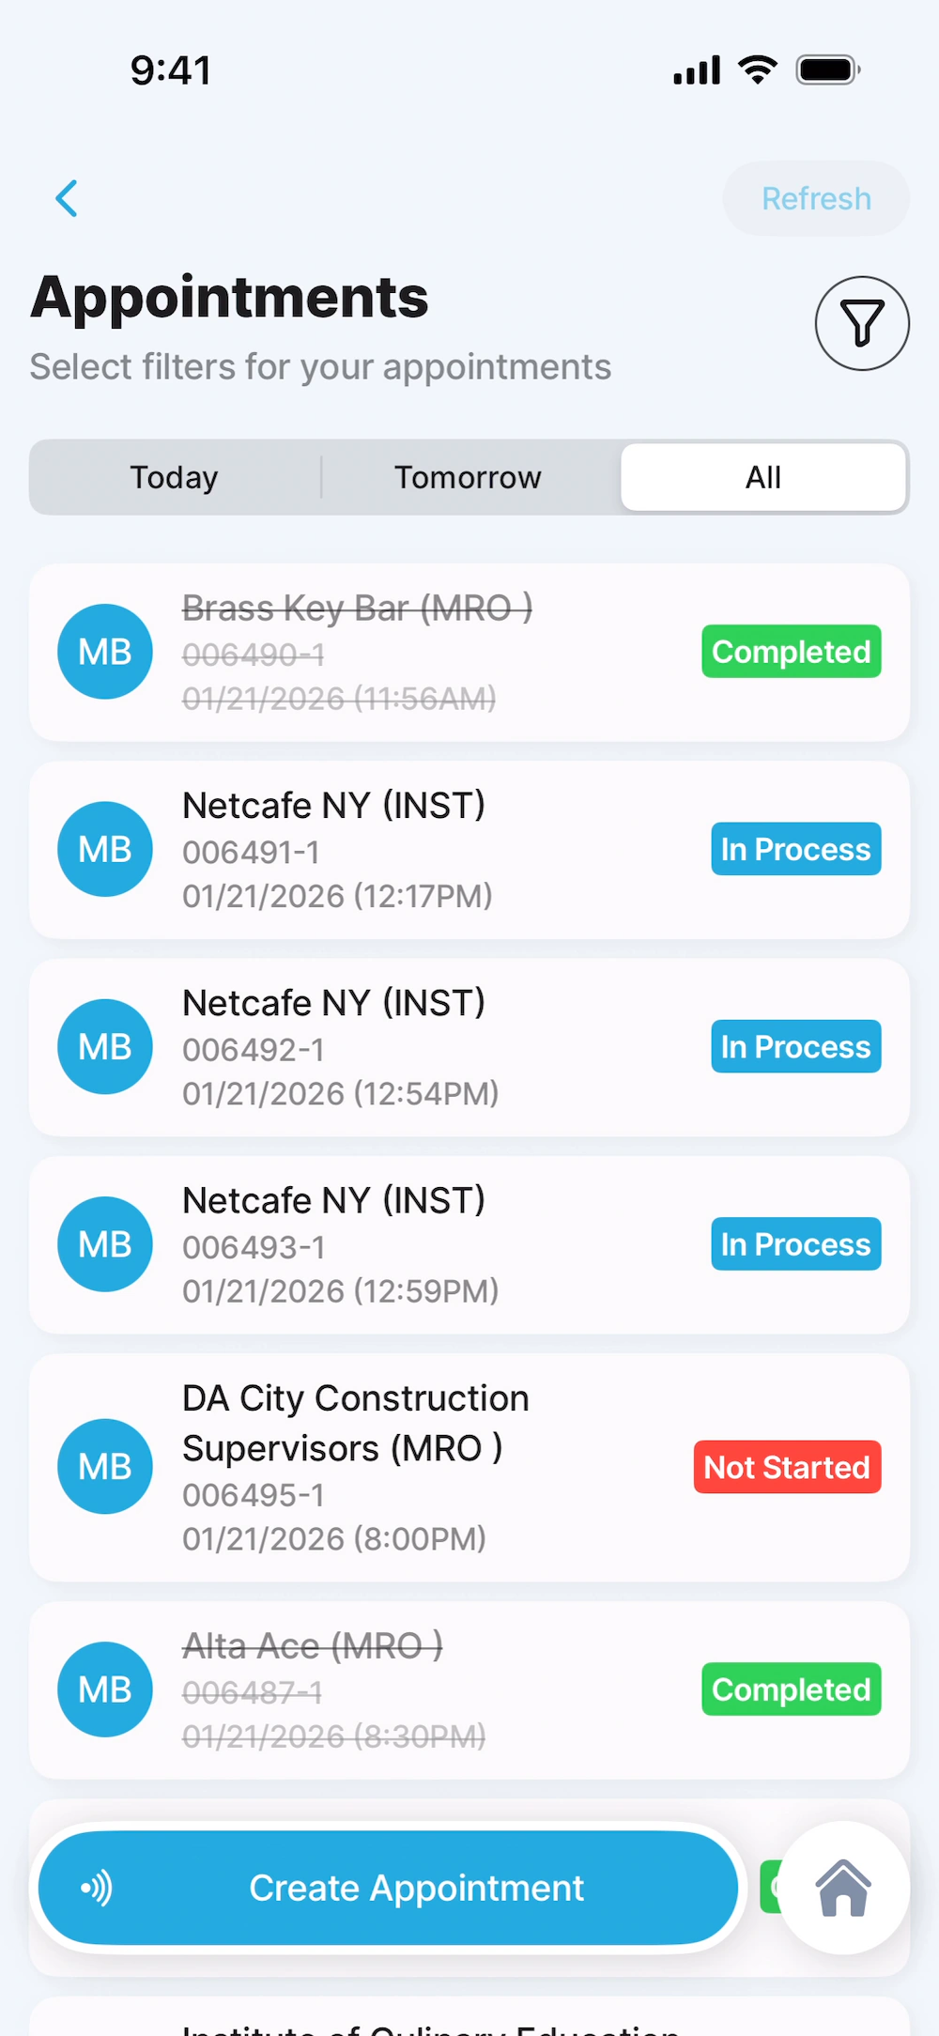The width and height of the screenshot is (939, 2036).
Task: Tap Completed badge on Alta Ace
Action: point(791,1689)
